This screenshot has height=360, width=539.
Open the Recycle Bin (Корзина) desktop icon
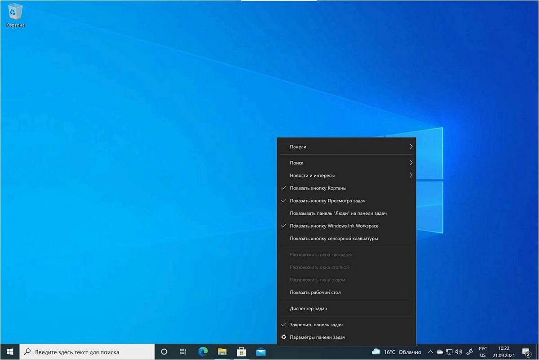15,15
